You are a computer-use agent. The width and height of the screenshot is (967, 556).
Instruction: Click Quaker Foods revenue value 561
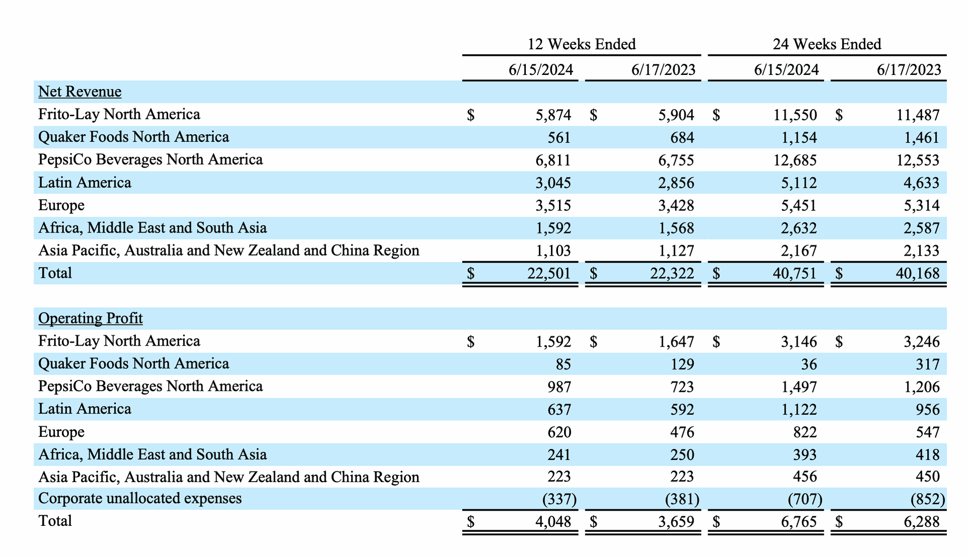pyautogui.click(x=559, y=138)
